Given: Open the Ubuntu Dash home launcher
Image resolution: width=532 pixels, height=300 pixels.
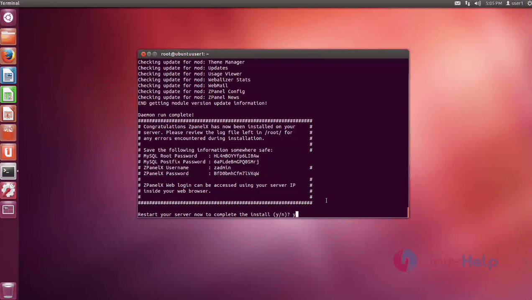Looking at the screenshot, I should tap(8, 18).
